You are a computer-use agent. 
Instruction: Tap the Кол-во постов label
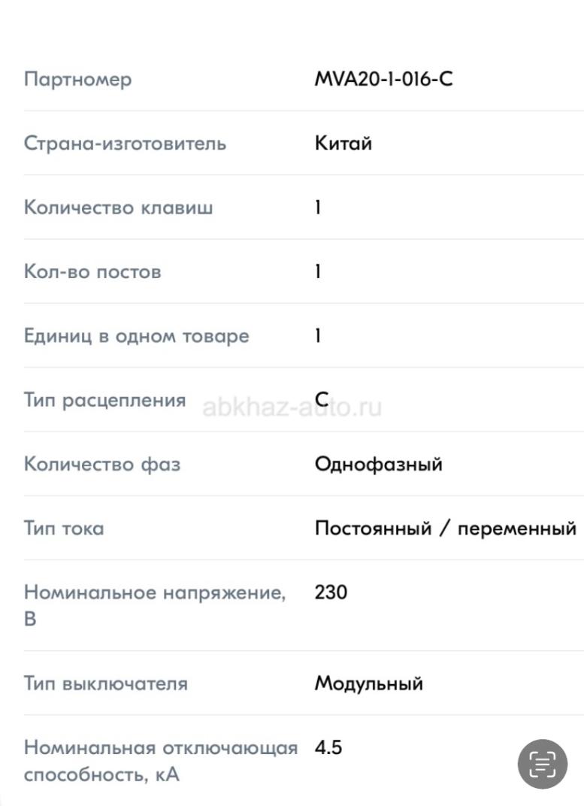click(92, 271)
